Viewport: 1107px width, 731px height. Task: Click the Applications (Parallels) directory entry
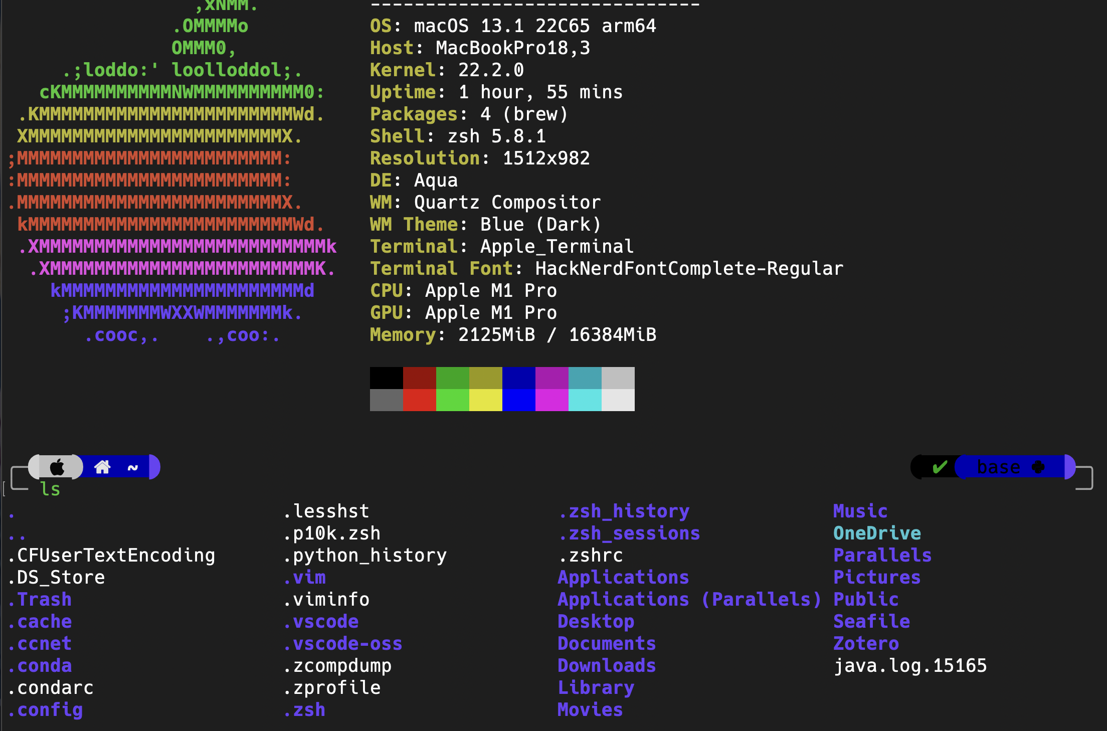pyautogui.click(x=689, y=600)
